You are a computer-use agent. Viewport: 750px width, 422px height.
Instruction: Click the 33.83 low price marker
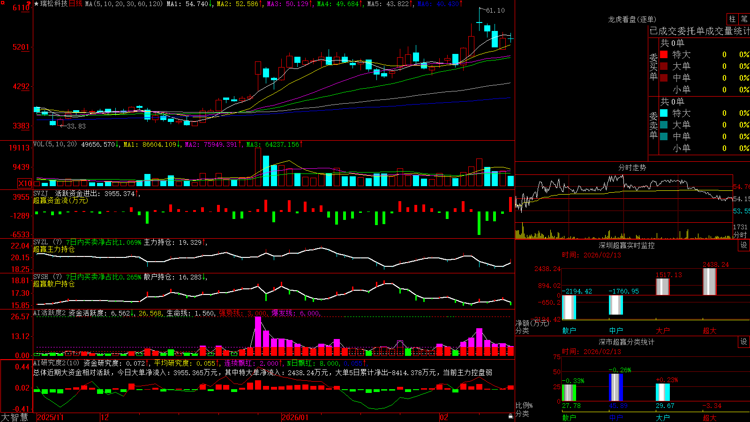76,126
